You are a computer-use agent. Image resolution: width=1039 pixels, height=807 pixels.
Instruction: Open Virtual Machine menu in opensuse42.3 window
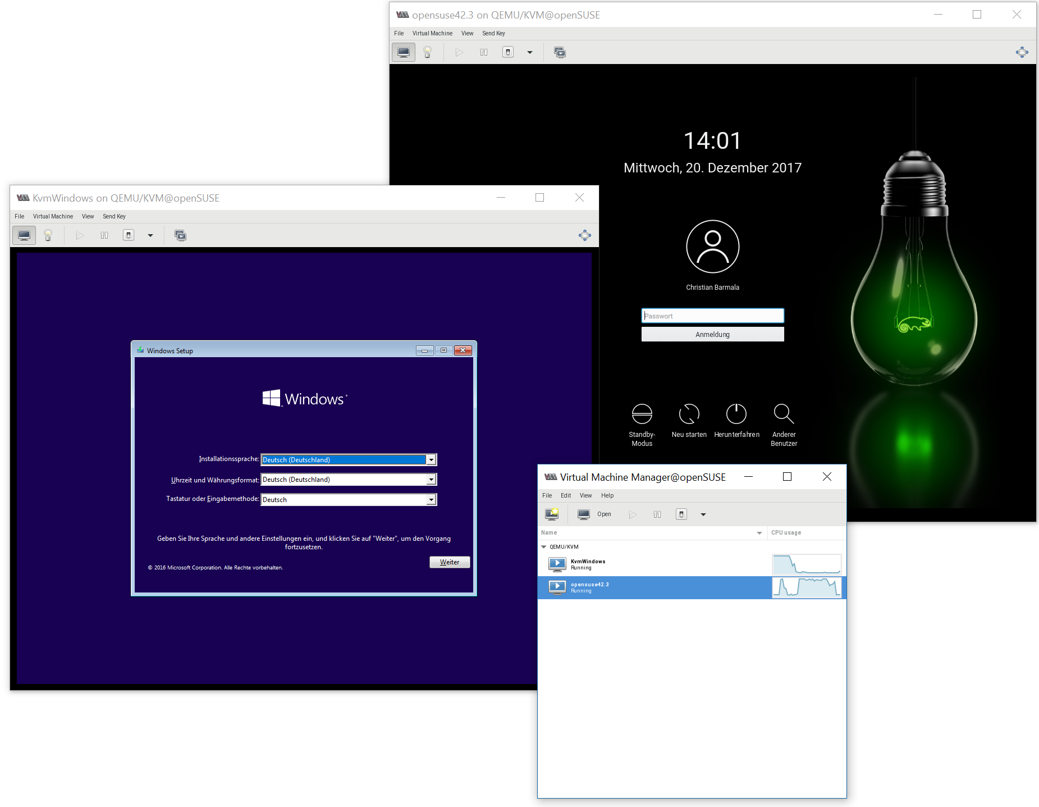point(432,33)
